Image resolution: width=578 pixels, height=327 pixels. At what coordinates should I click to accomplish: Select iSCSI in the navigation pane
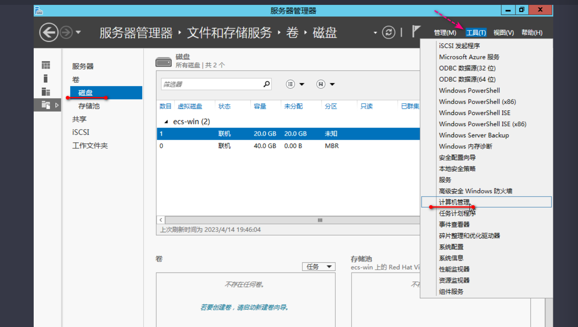tap(80, 132)
